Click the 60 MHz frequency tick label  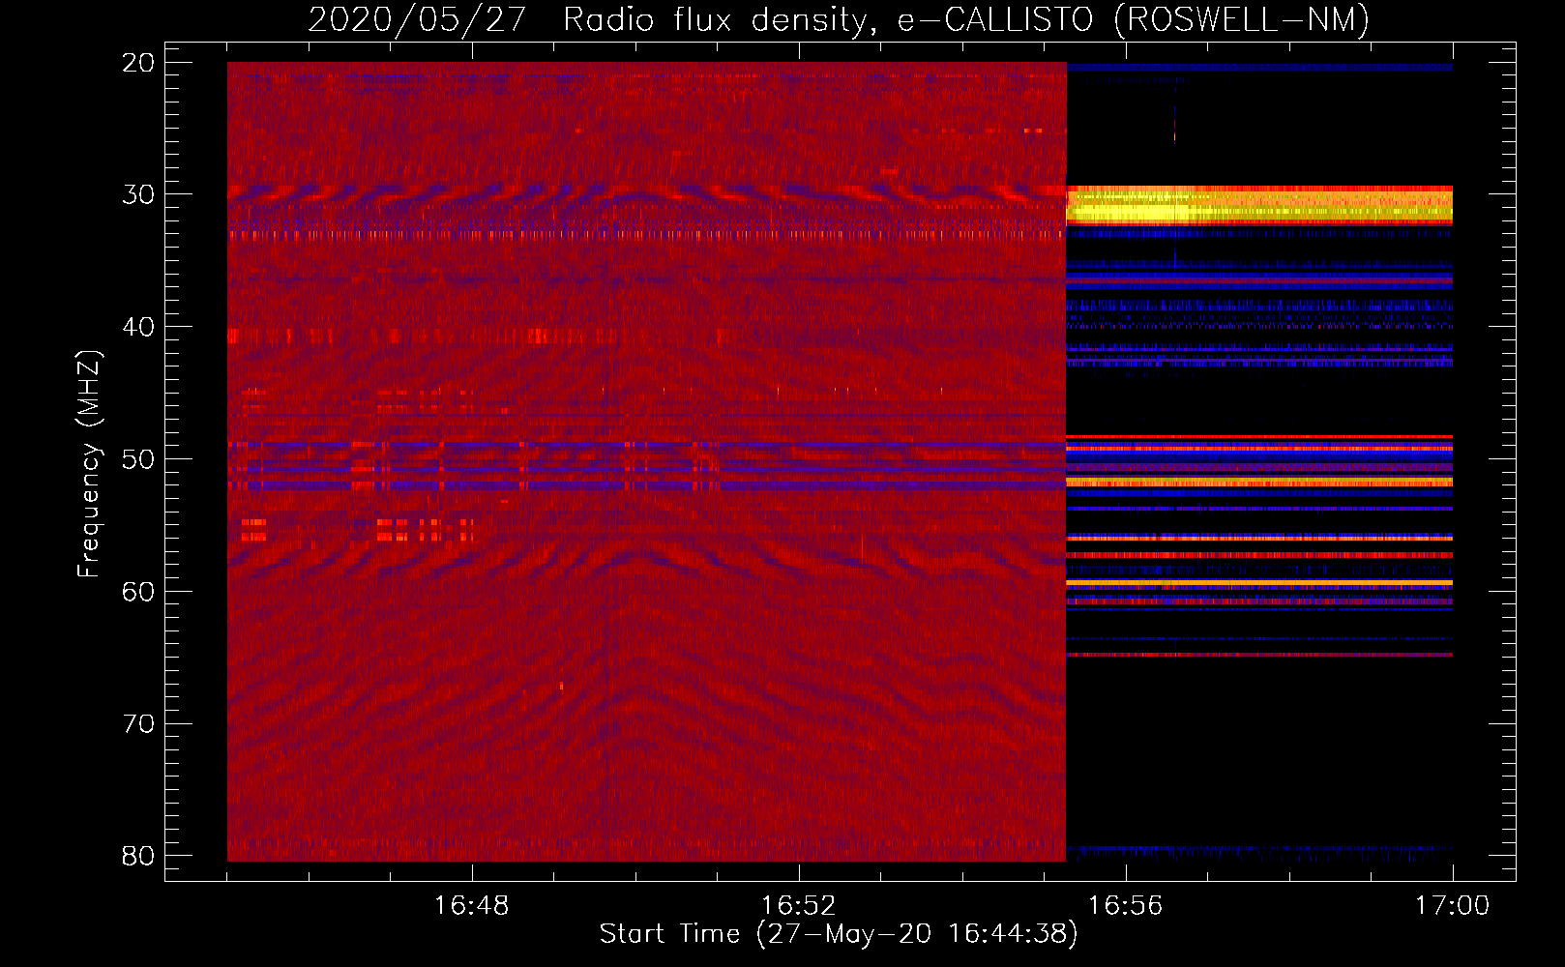138,592
